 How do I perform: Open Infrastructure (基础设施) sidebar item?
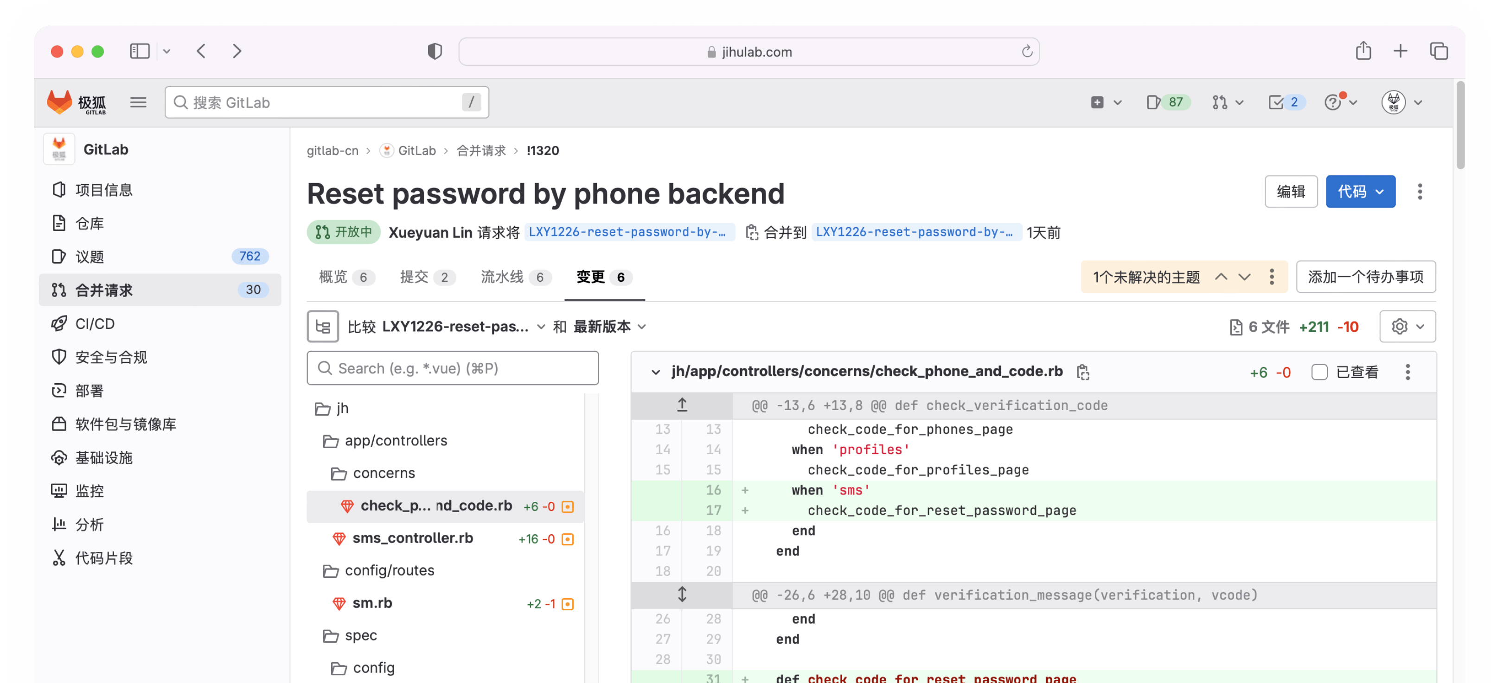pos(159,458)
